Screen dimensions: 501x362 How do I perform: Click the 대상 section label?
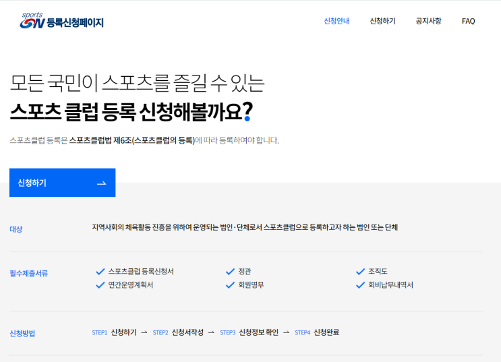point(16,229)
